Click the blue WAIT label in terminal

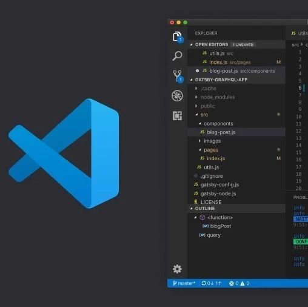(x=301, y=219)
